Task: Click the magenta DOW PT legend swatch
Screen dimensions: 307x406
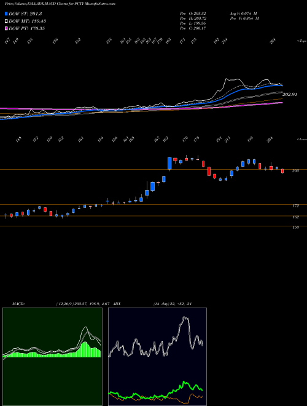Action: coord(6,28)
